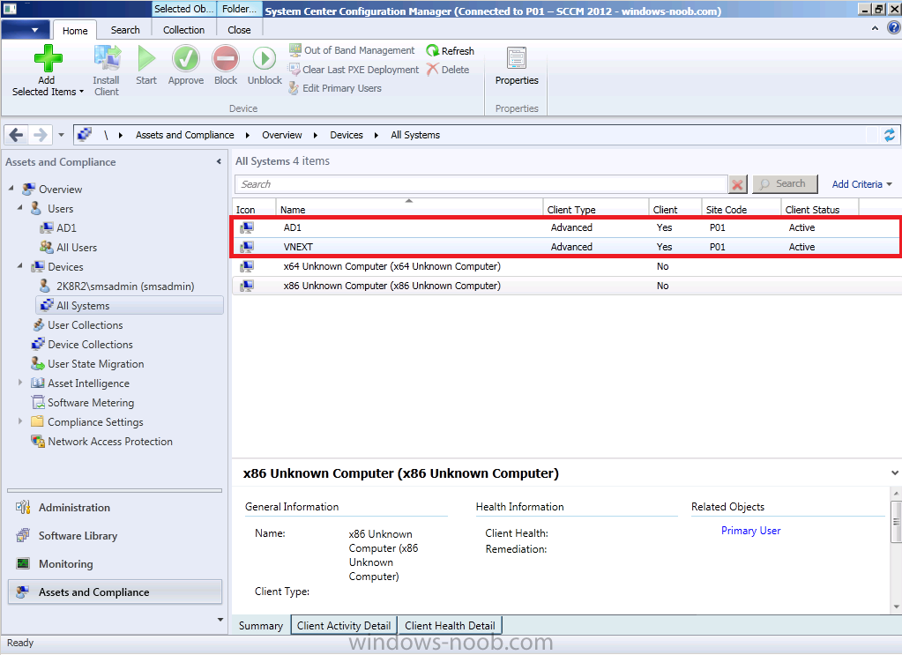This screenshot has height=655, width=902.
Task: Click the Unblock icon
Action: point(265,58)
